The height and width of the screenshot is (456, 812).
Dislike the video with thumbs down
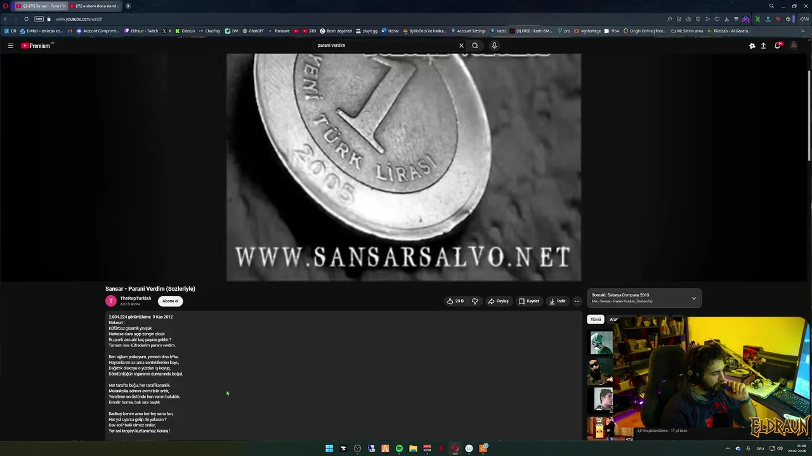click(x=475, y=301)
